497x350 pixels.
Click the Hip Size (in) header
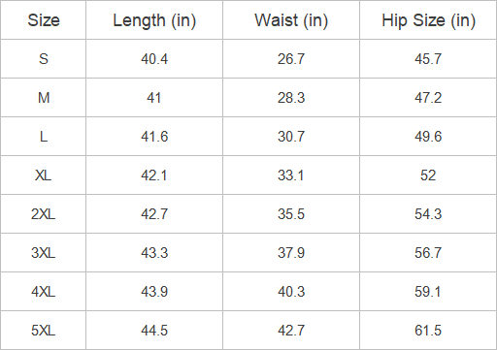[x=428, y=20]
